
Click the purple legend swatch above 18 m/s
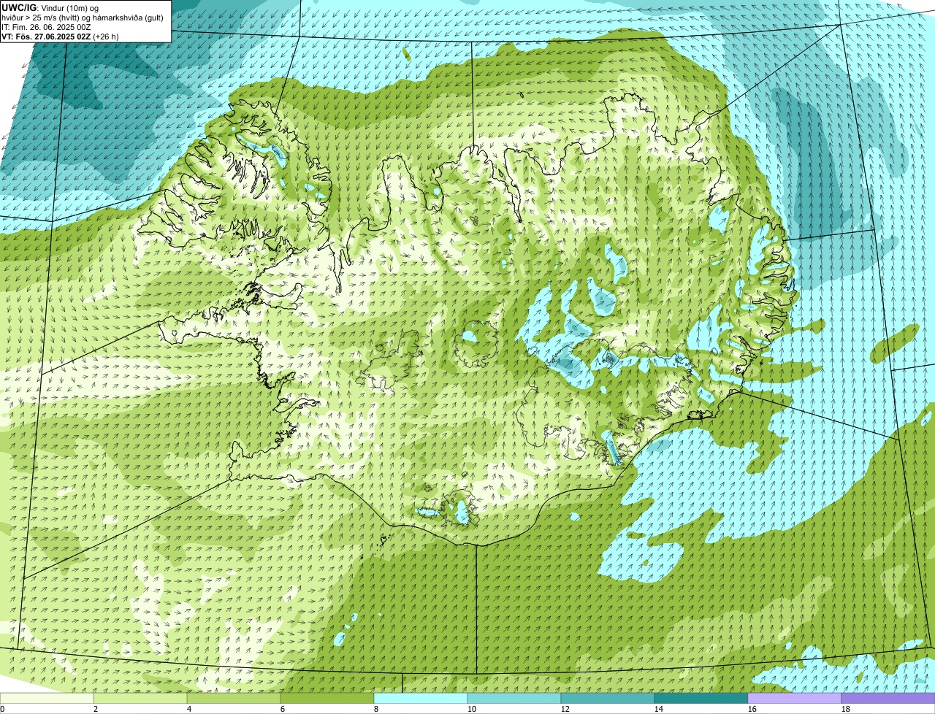coord(888,698)
